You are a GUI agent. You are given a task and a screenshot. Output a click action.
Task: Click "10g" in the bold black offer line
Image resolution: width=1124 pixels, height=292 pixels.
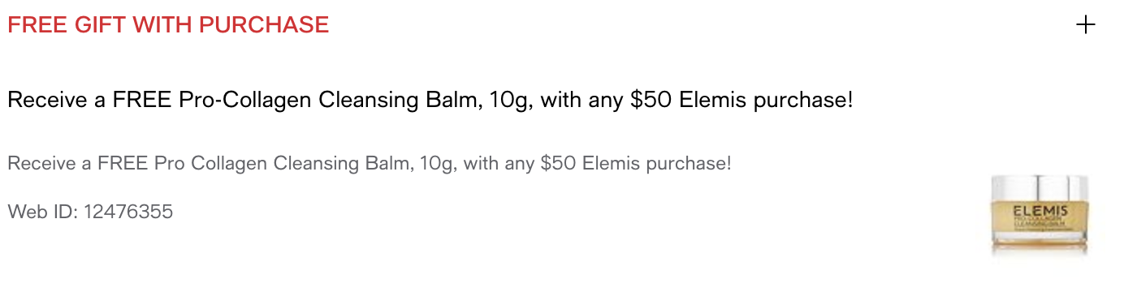tap(511, 102)
